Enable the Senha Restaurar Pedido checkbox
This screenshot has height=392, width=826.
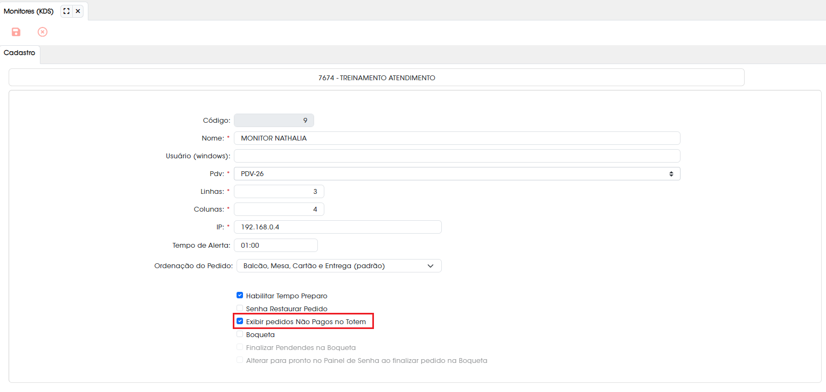(x=240, y=309)
